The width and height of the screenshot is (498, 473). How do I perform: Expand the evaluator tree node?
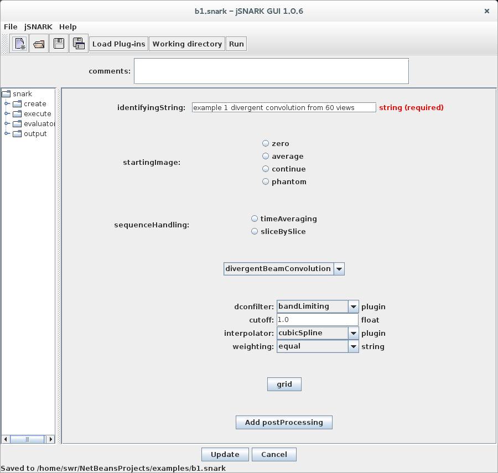[7, 123]
